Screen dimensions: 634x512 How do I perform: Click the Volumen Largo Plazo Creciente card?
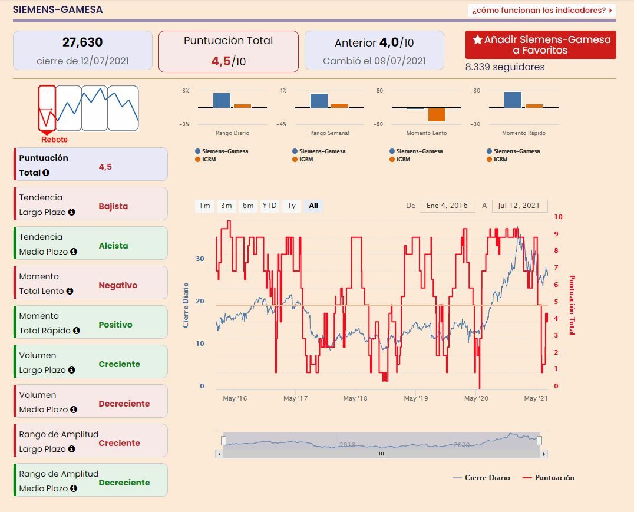[91, 362]
